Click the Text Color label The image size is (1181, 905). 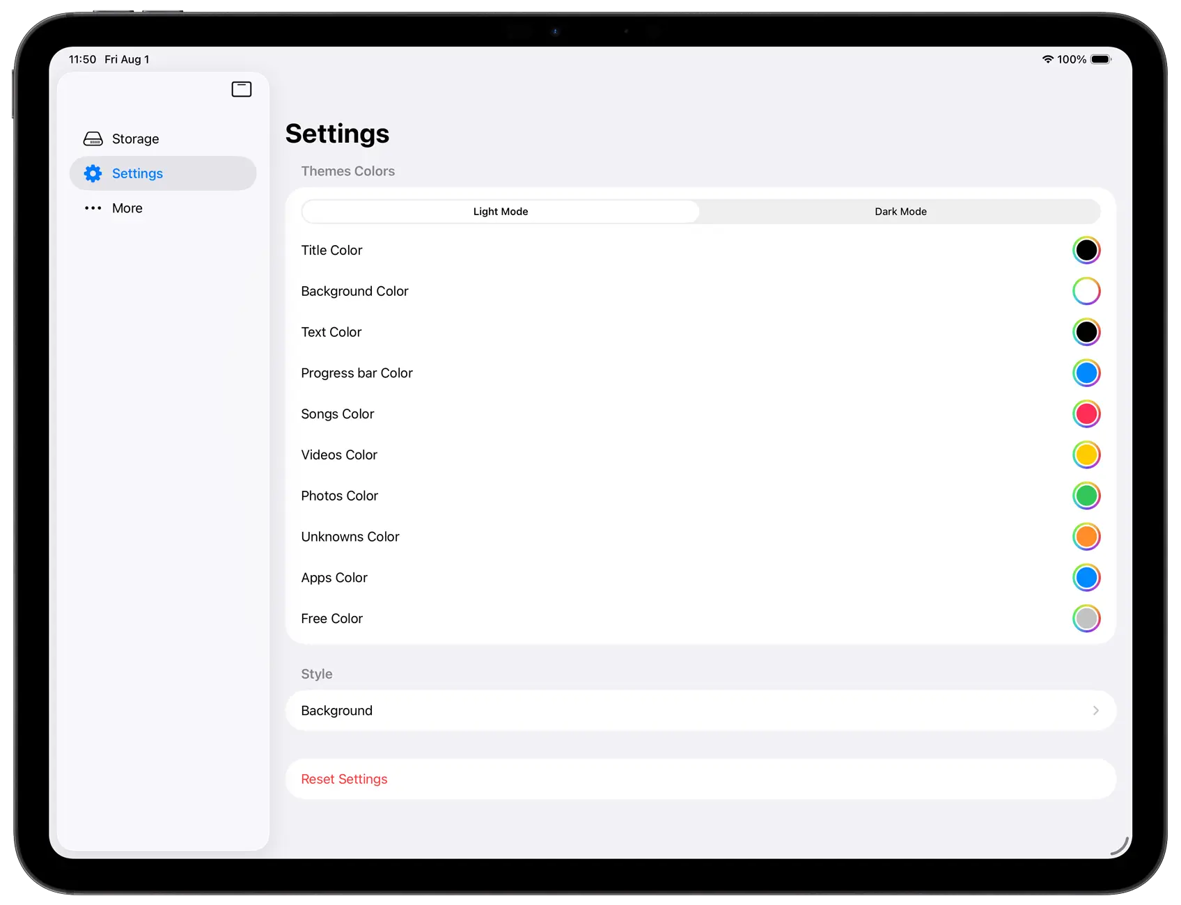[331, 332]
